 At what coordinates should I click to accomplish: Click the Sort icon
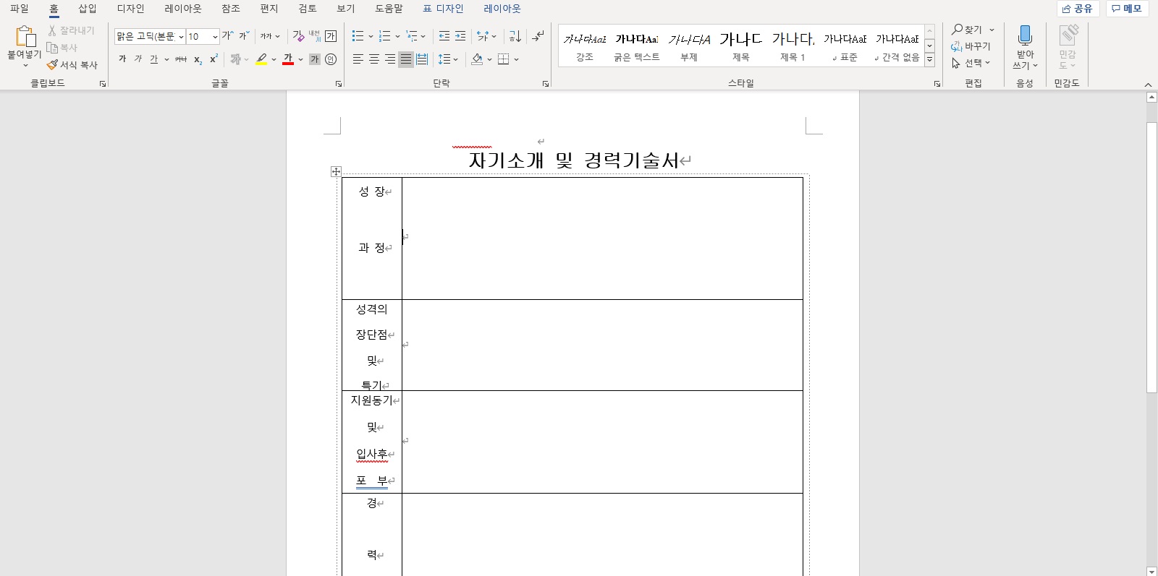(x=515, y=36)
